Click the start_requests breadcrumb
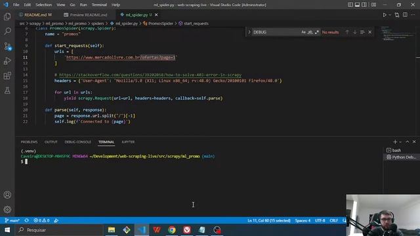 click(x=196, y=24)
